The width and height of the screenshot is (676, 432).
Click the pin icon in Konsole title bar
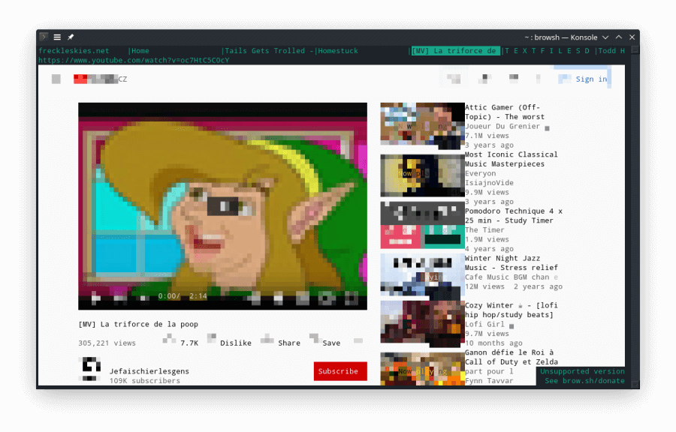coord(71,37)
